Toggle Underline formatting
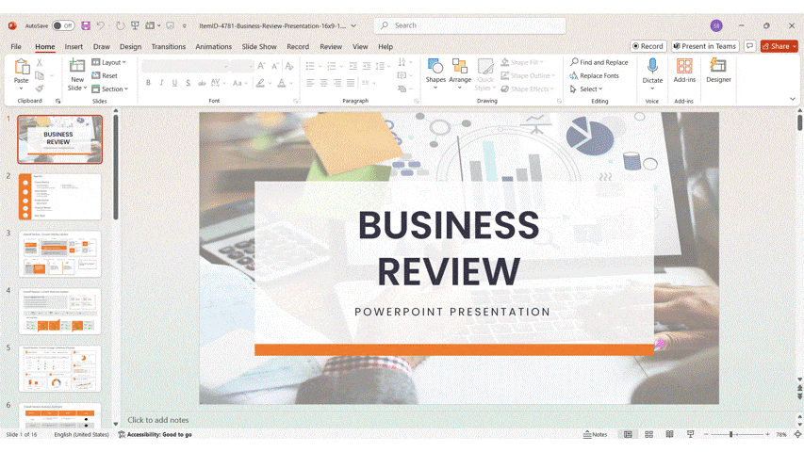Screen dimensions: 804x452 pos(175,83)
